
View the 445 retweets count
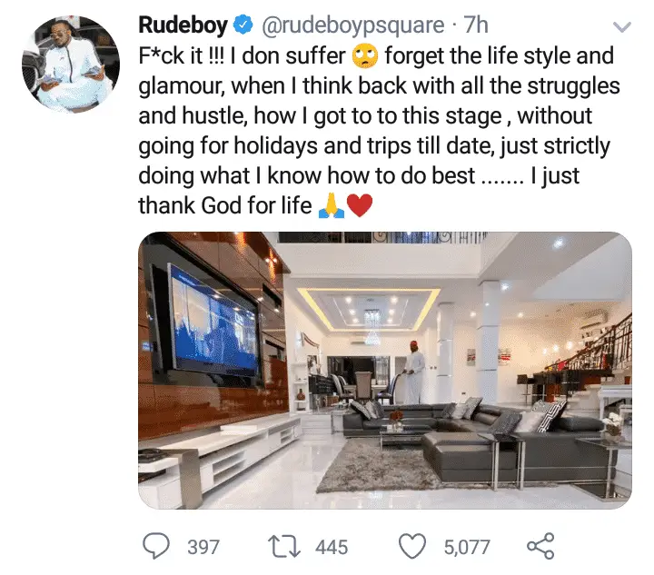tap(332, 547)
